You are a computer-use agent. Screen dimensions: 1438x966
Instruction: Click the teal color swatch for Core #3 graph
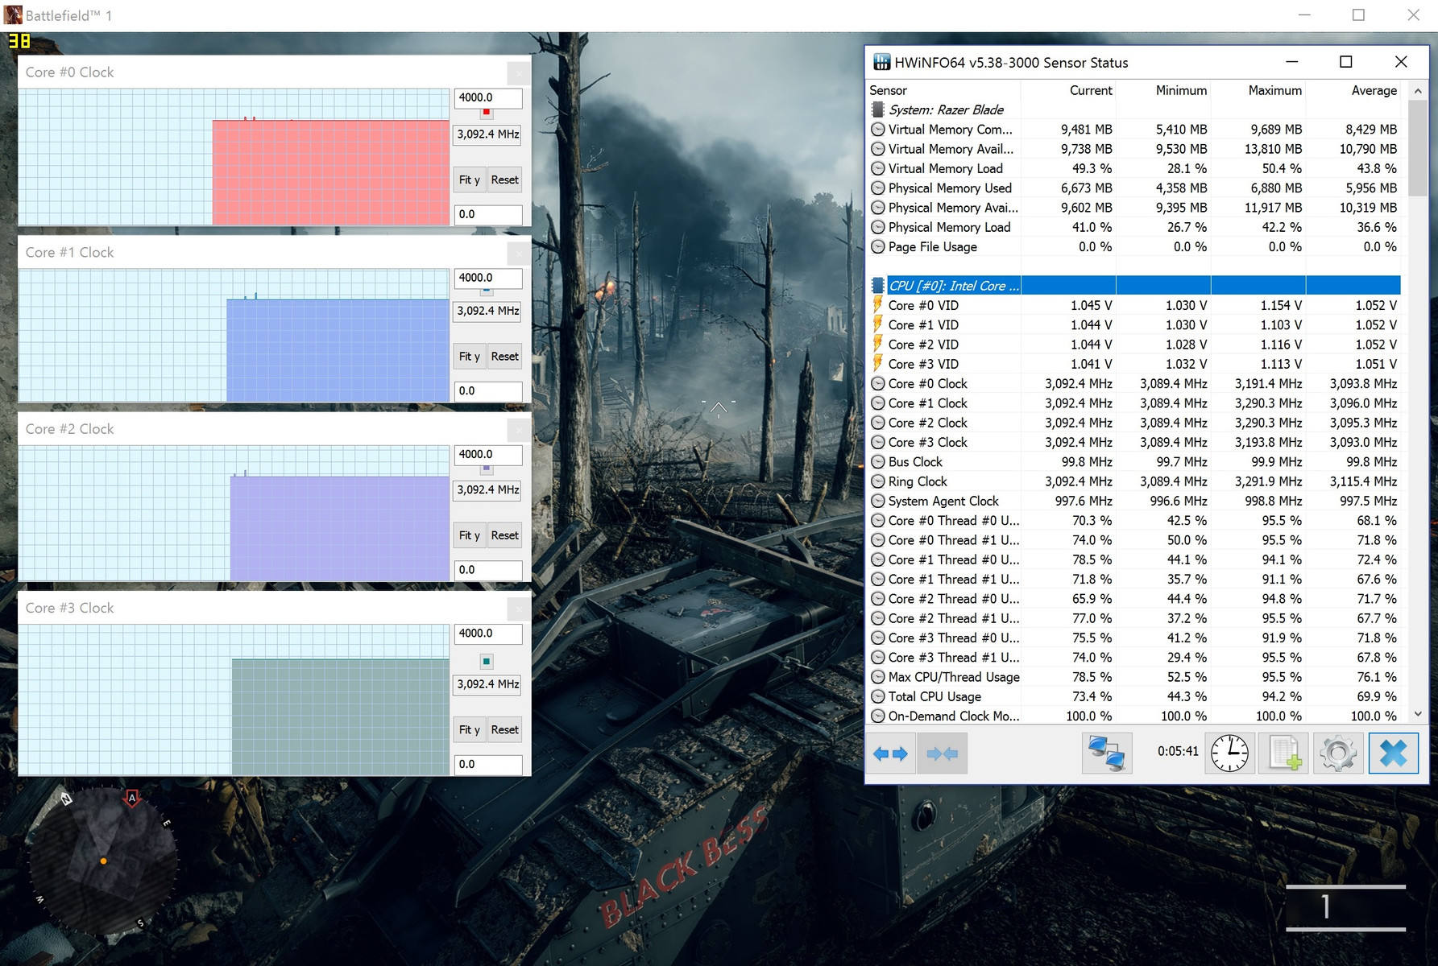pyautogui.click(x=486, y=662)
